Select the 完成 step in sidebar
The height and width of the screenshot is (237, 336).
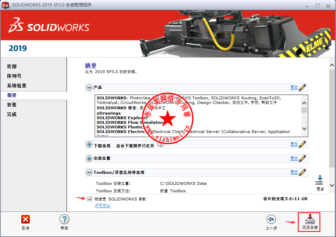pos(12,115)
